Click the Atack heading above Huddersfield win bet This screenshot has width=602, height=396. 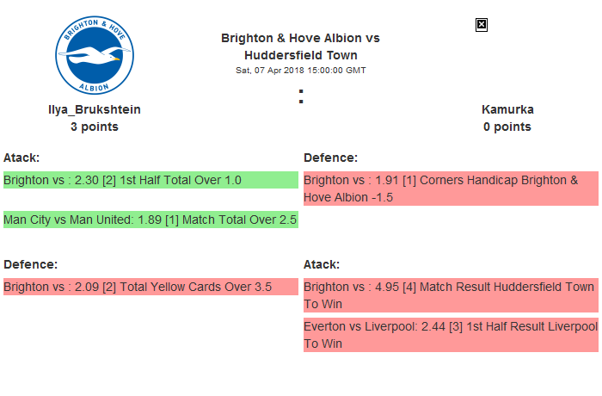point(322,265)
